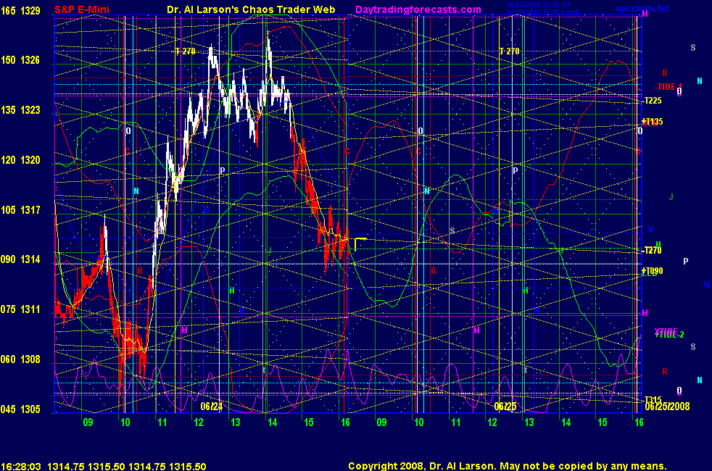The height and width of the screenshot is (471, 712).
Task: Click the yellow "06/24" date marker
Action: (212, 406)
